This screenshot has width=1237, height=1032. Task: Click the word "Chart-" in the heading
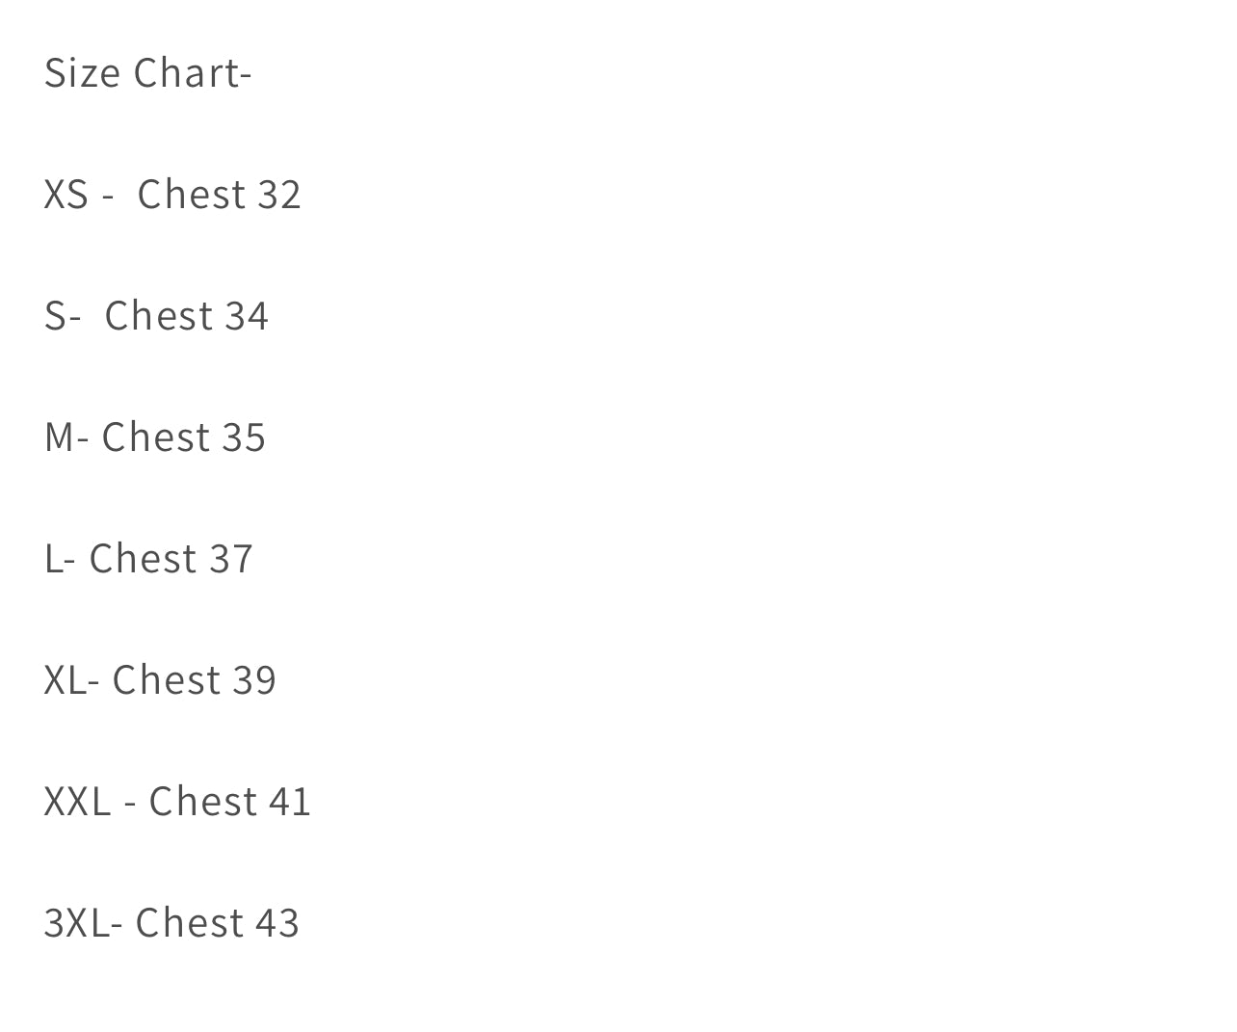point(193,73)
